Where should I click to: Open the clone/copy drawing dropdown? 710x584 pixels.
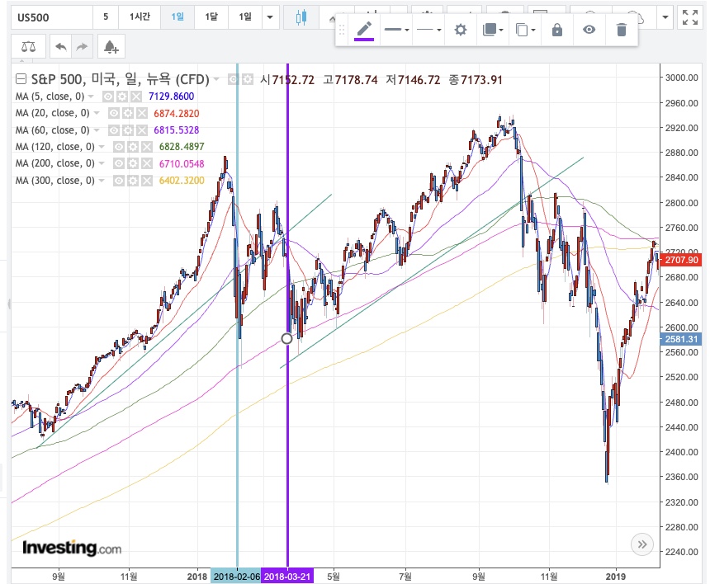tap(525, 30)
